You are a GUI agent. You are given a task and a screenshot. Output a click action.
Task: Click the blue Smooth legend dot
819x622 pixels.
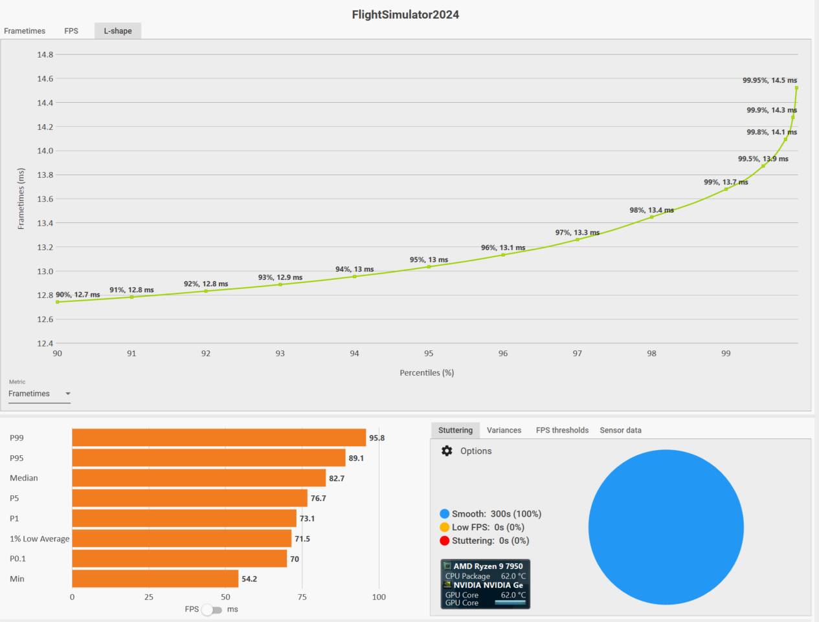(444, 514)
